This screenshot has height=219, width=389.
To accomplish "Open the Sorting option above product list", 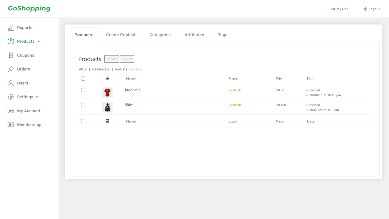I will (x=136, y=69).
